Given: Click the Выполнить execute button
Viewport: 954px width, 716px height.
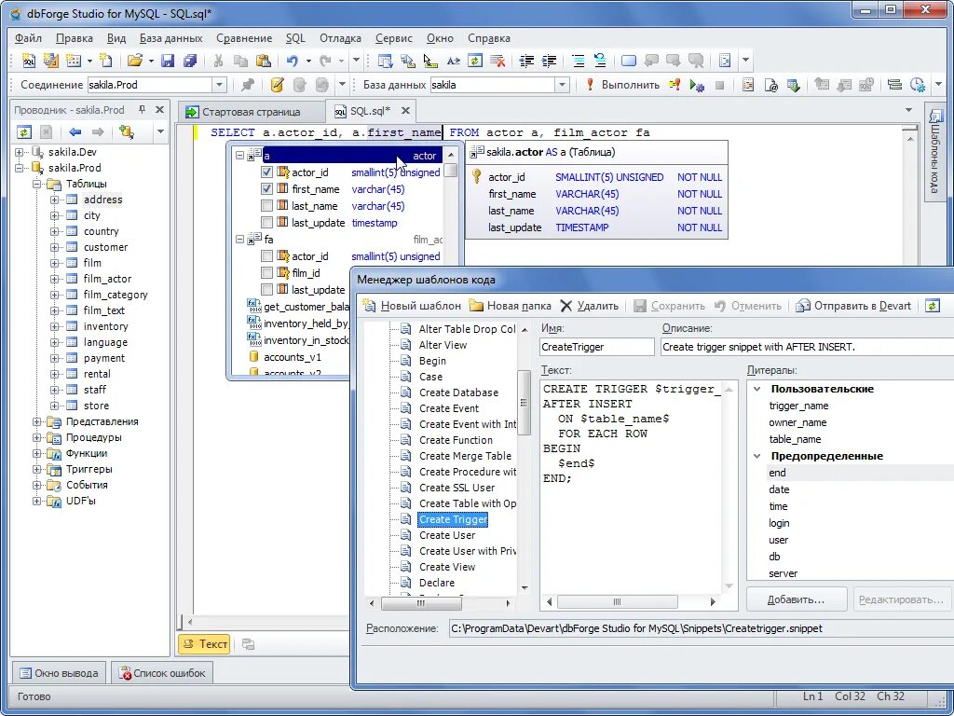Looking at the screenshot, I should coord(622,85).
